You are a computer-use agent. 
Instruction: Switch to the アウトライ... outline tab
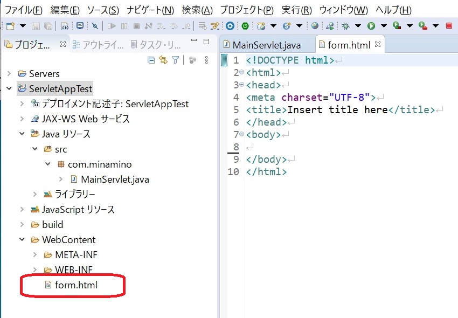point(98,45)
